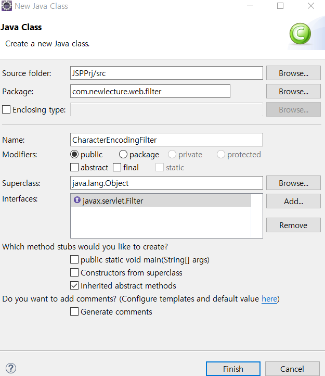Enable Generate comments checkbox
The height and width of the screenshot is (376, 325).
74,311
